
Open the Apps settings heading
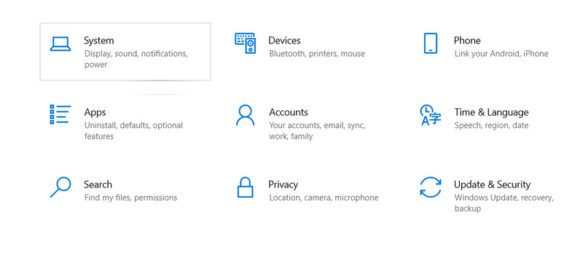[95, 113]
